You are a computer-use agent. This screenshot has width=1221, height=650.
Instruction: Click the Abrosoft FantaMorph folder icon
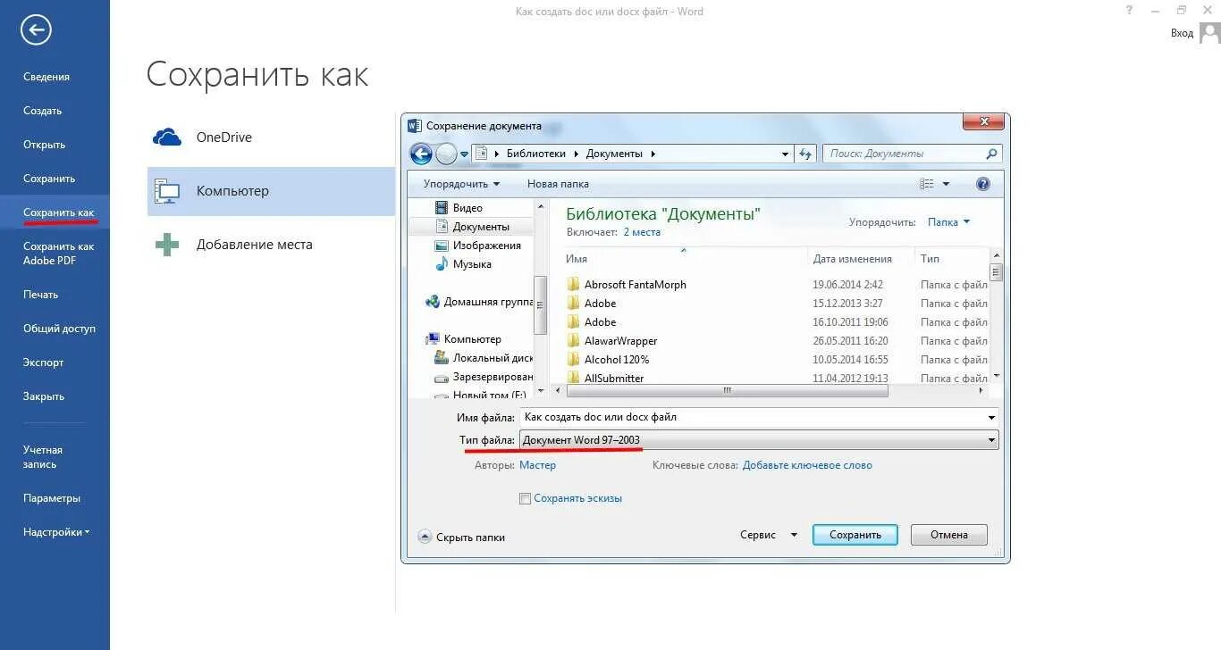[x=574, y=285]
